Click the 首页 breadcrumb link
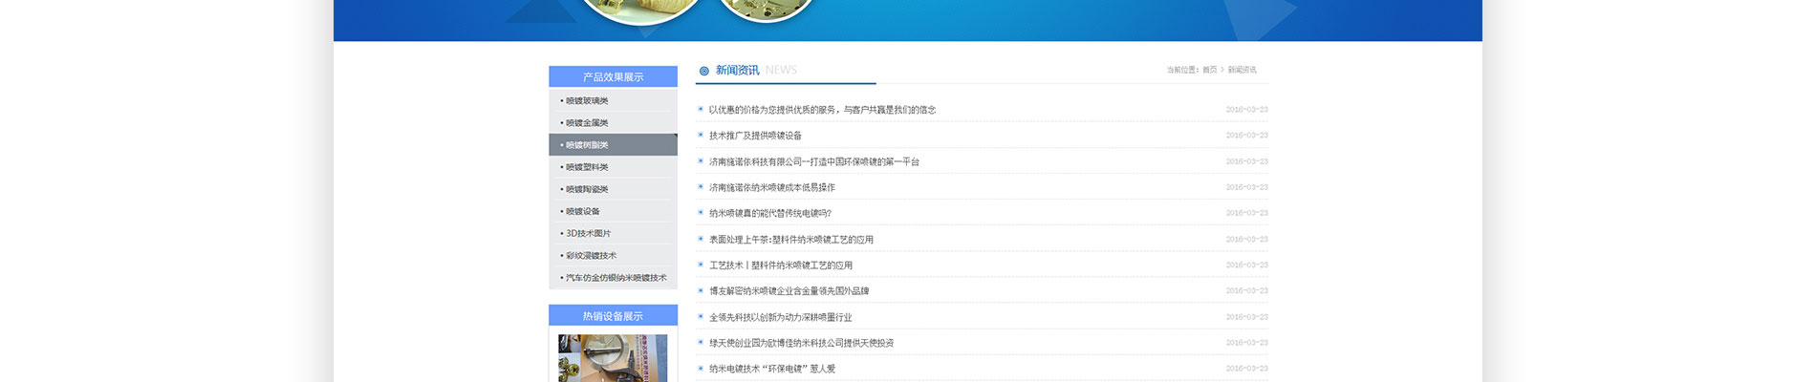The height and width of the screenshot is (382, 1816). click(1210, 70)
